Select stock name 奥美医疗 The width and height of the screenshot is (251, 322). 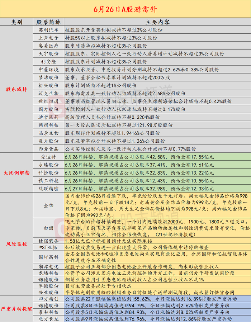point(48,46)
